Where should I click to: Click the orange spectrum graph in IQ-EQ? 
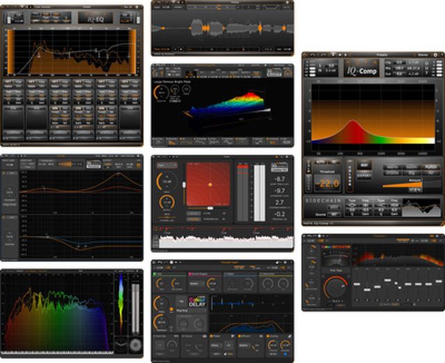tap(72, 52)
